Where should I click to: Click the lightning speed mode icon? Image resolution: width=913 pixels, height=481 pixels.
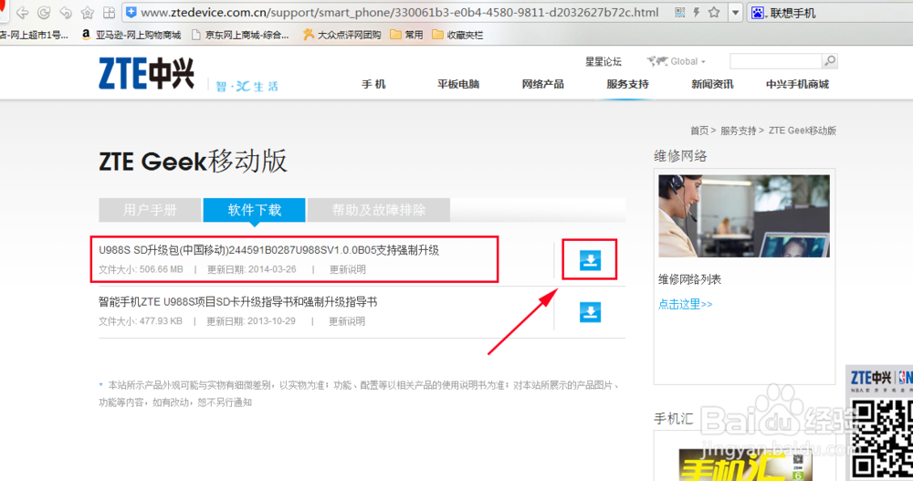coord(697,12)
